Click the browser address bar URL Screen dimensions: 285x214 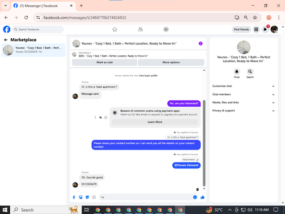[85, 18]
